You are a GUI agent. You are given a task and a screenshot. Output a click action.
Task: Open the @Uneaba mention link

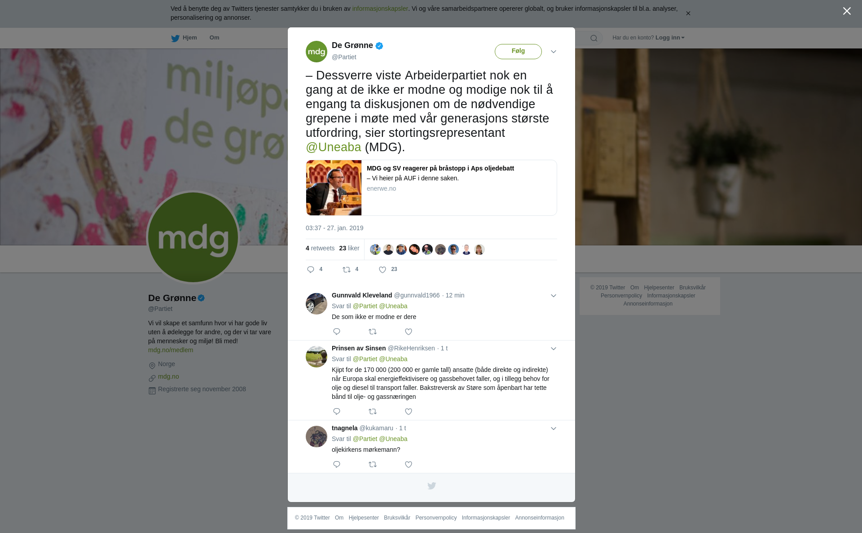coord(333,147)
